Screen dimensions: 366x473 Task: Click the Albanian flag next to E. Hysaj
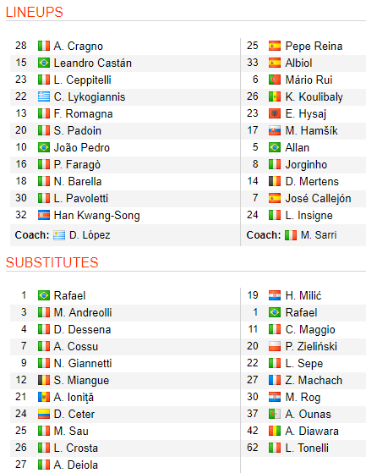(275, 113)
